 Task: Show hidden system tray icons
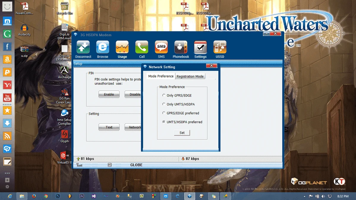click(305, 196)
